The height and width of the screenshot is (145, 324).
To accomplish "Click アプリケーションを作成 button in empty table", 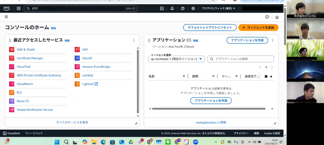I will tap(211, 101).
